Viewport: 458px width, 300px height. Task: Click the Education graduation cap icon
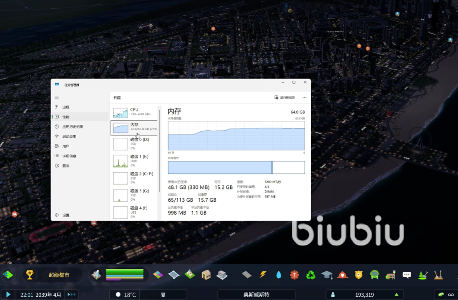(327, 275)
